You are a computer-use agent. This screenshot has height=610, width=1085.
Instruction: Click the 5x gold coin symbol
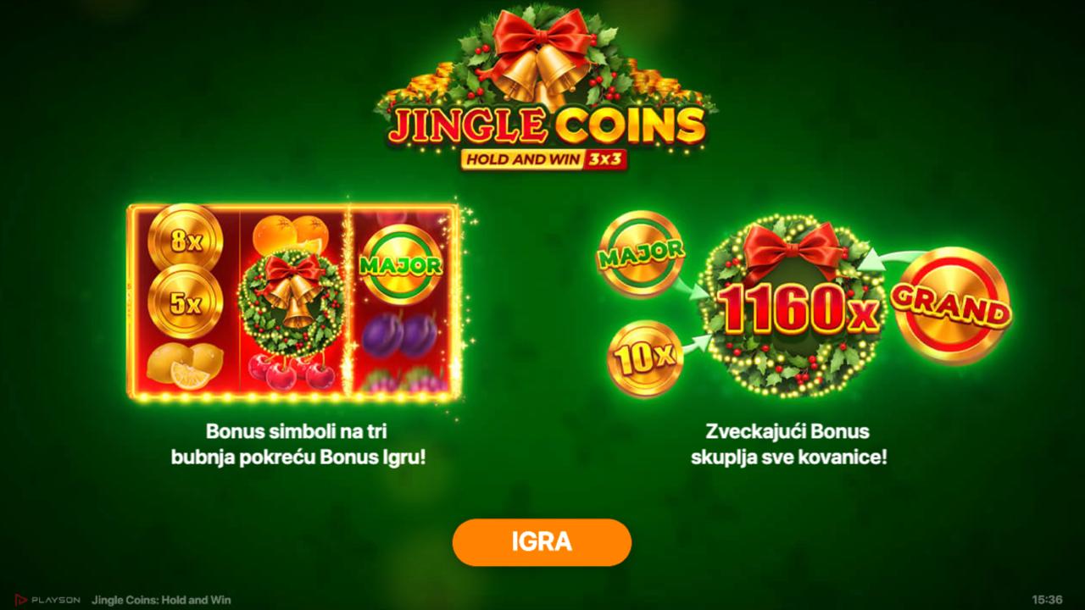pyautogui.click(x=186, y=303)
